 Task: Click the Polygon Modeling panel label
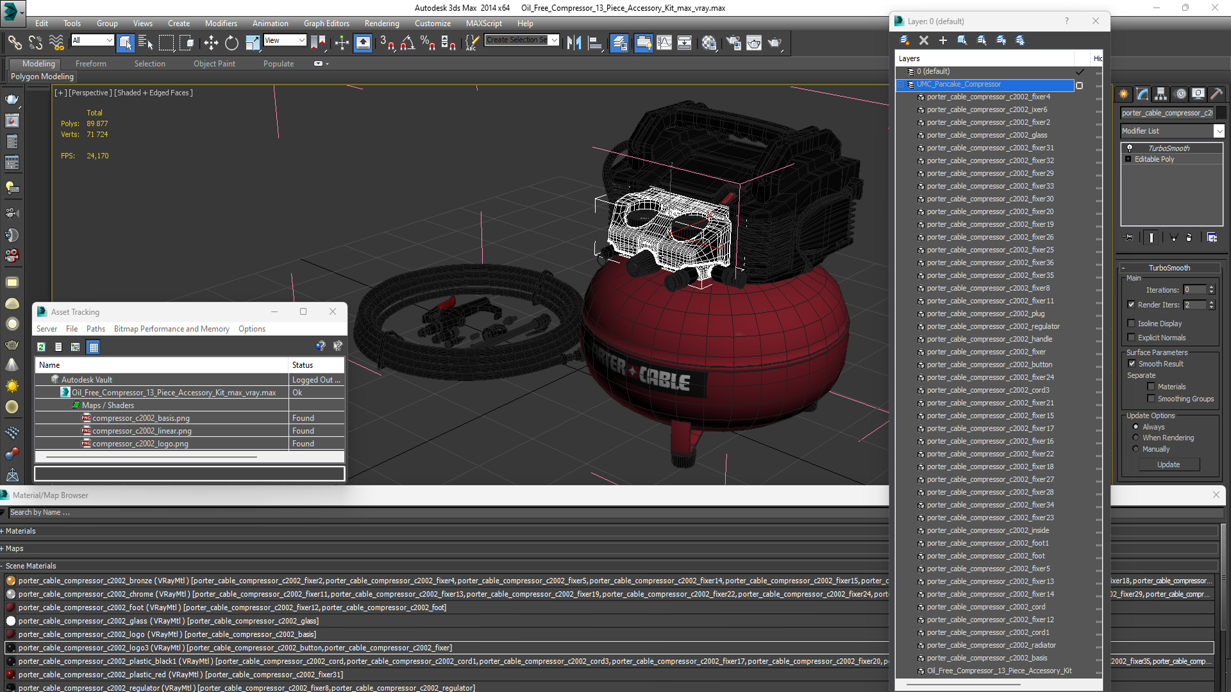[x=42, y=77]
